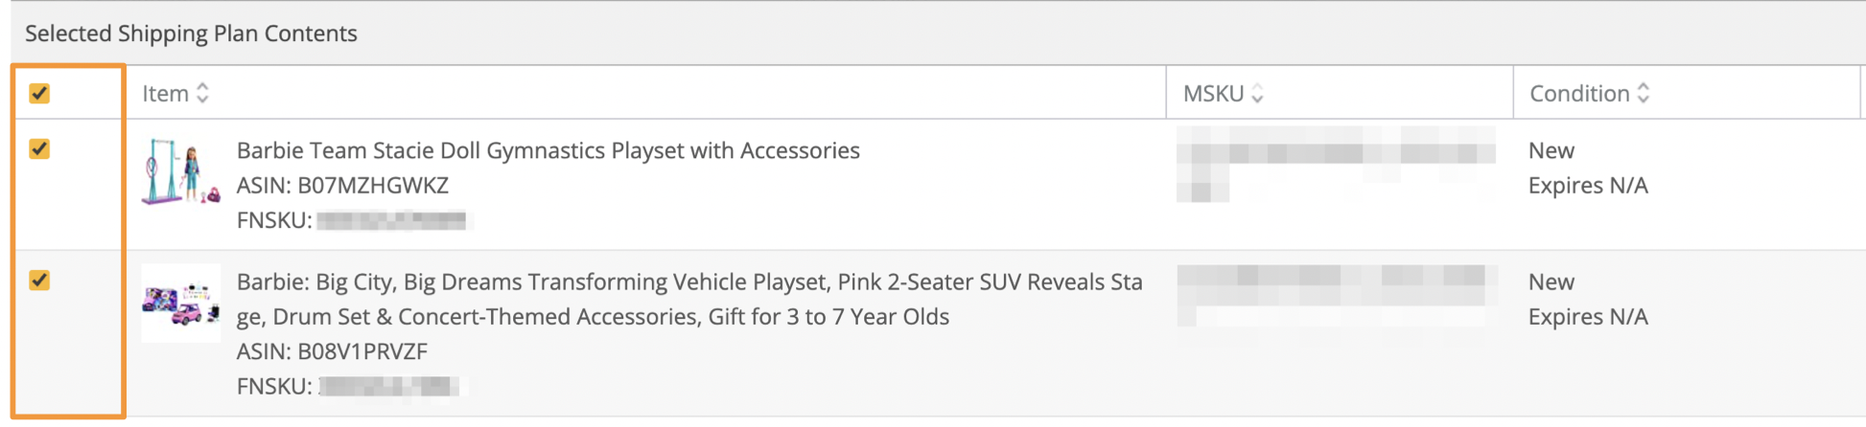Click the Barbie Team Stacie Doll Gymnastics title

coord(548,150)
